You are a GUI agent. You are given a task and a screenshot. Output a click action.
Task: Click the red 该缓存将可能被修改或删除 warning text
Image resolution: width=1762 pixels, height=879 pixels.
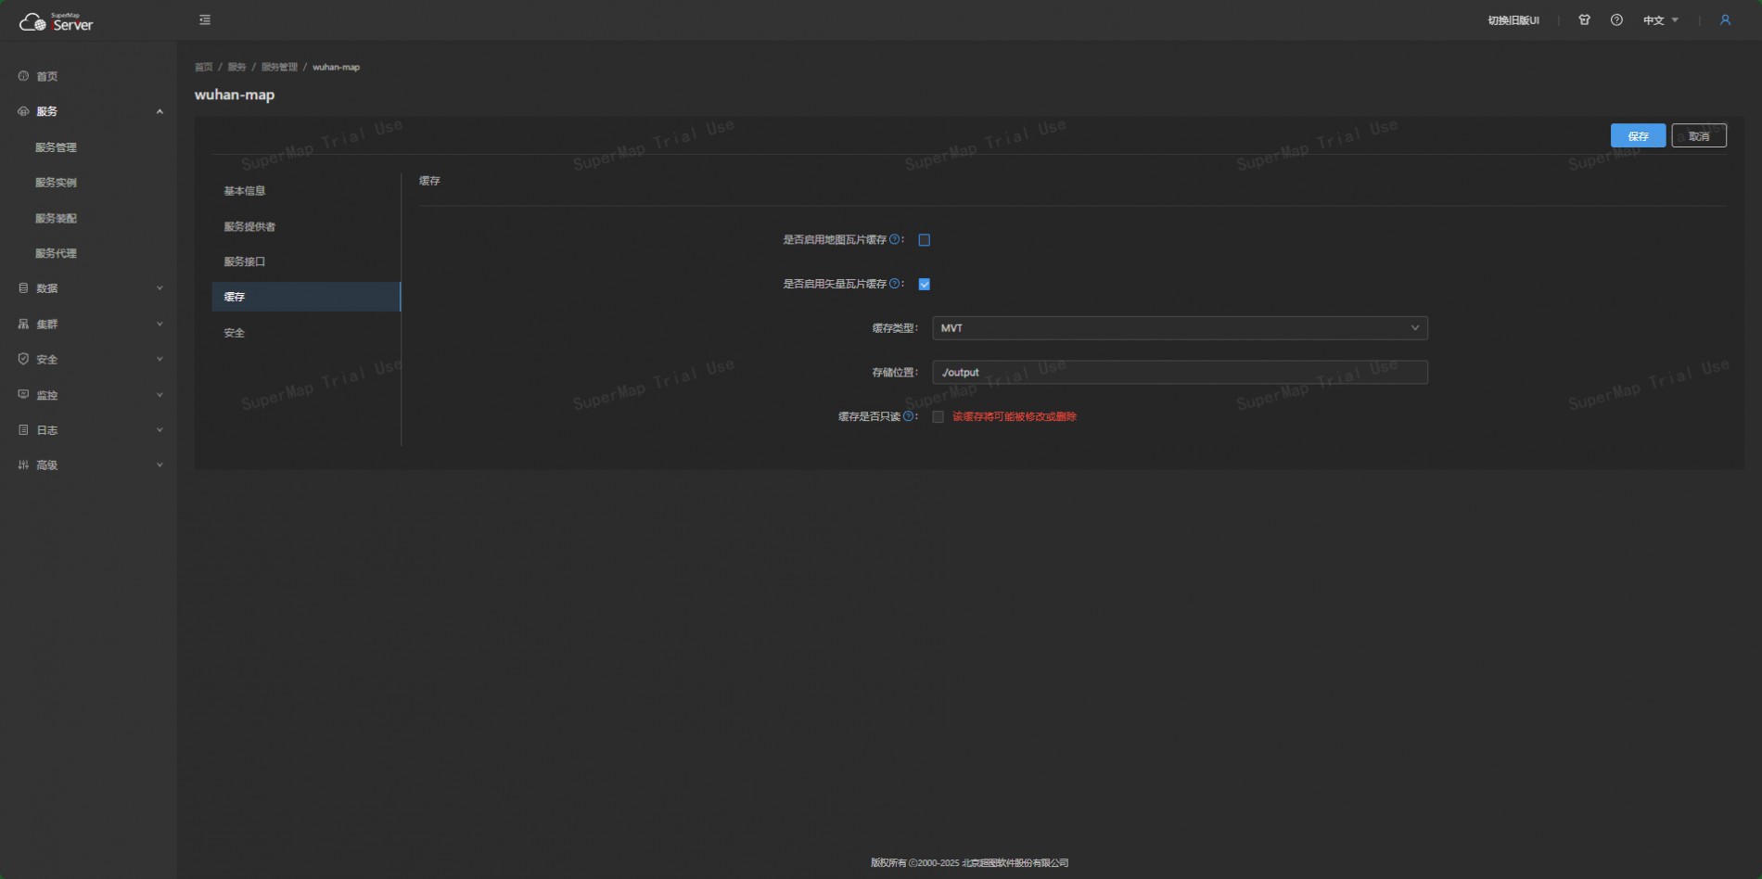tap(1015, 417)
